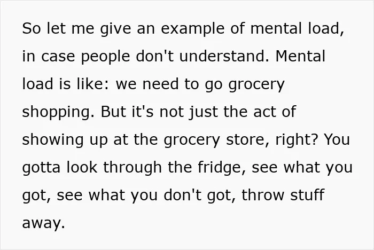Click the word "example" in the first line
This screenshot has width=374, height=250.
click(193, 29)
